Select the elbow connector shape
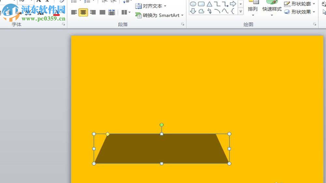Screen dimensions: 326x183 [217, 4]
